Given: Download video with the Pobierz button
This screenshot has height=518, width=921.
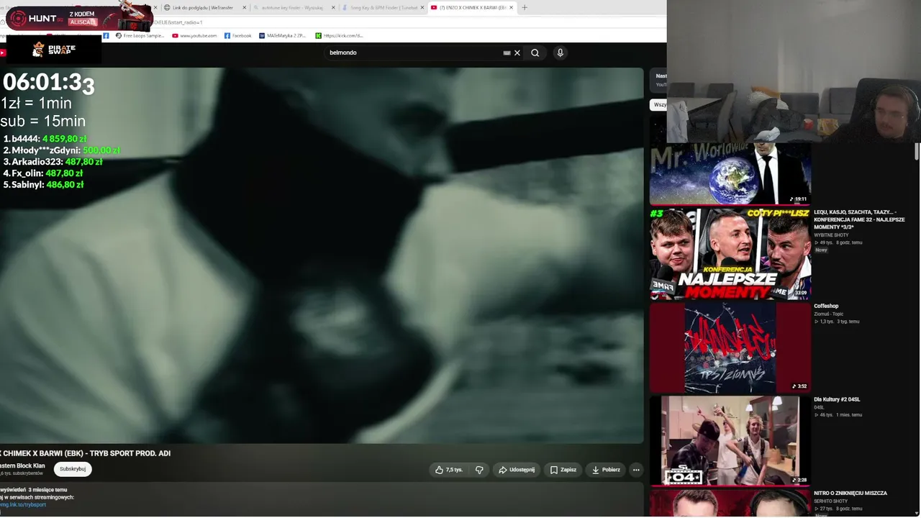Looking at the screenshot, I should (x=606, y=470).
